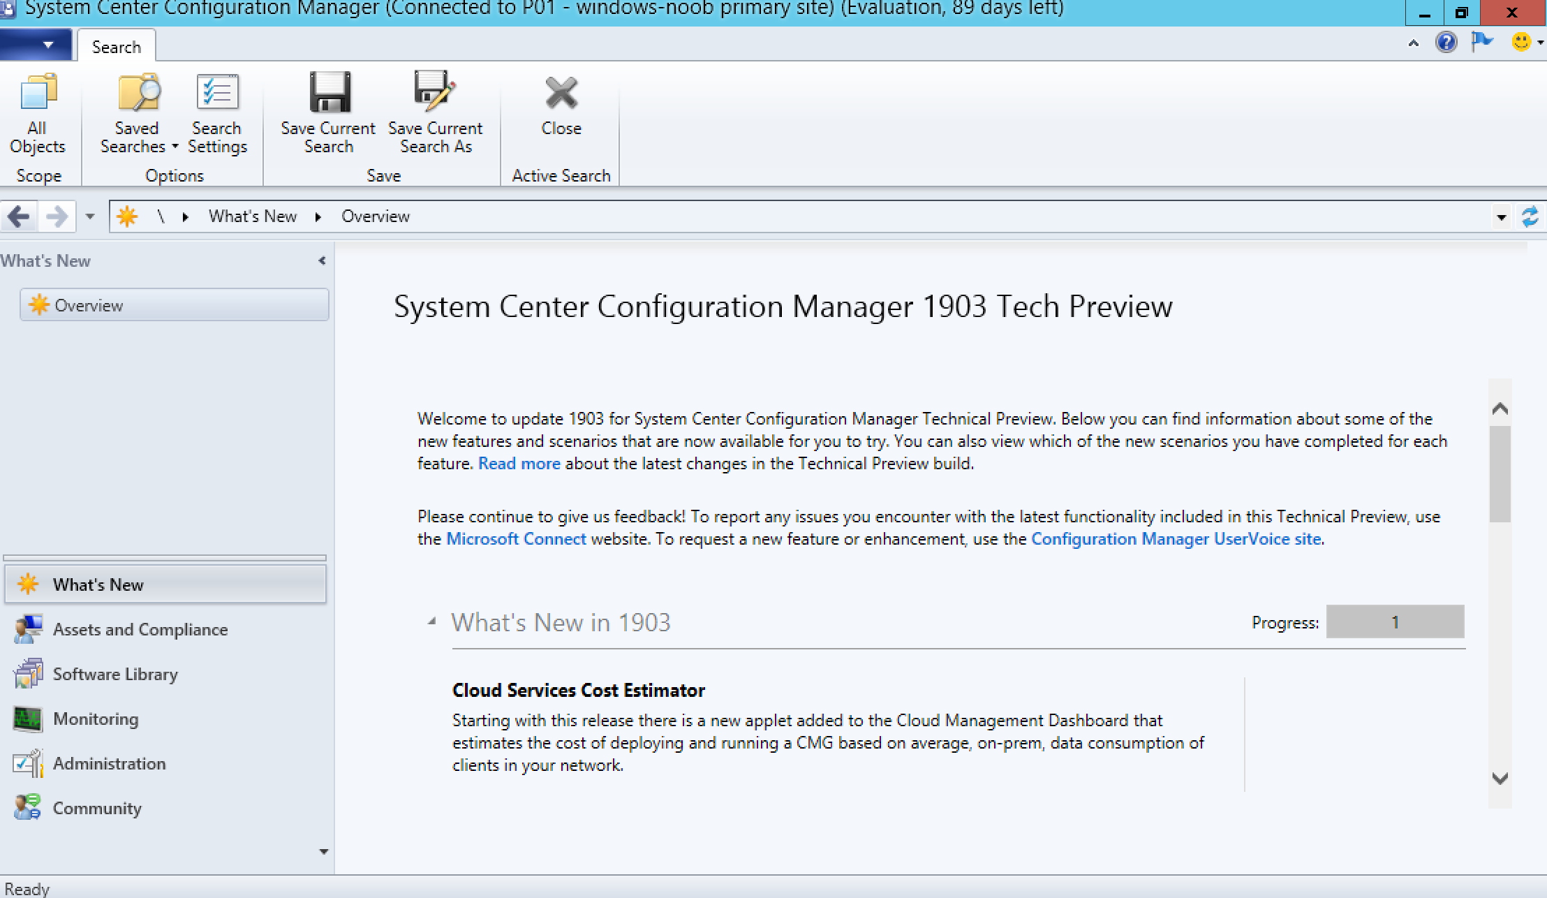The image size is (1547, 898).
Task: Click the sun icon in address bar
Action: [x=127, y=216]
